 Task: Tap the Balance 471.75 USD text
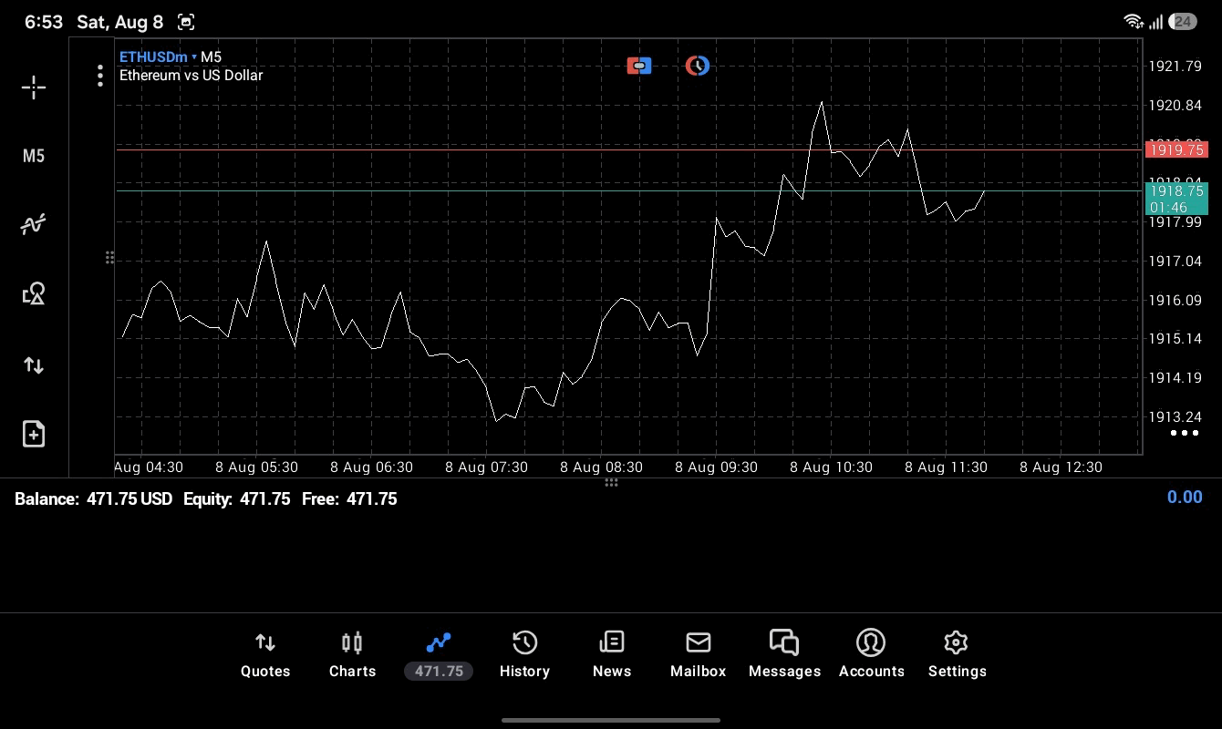click(93, 499)
